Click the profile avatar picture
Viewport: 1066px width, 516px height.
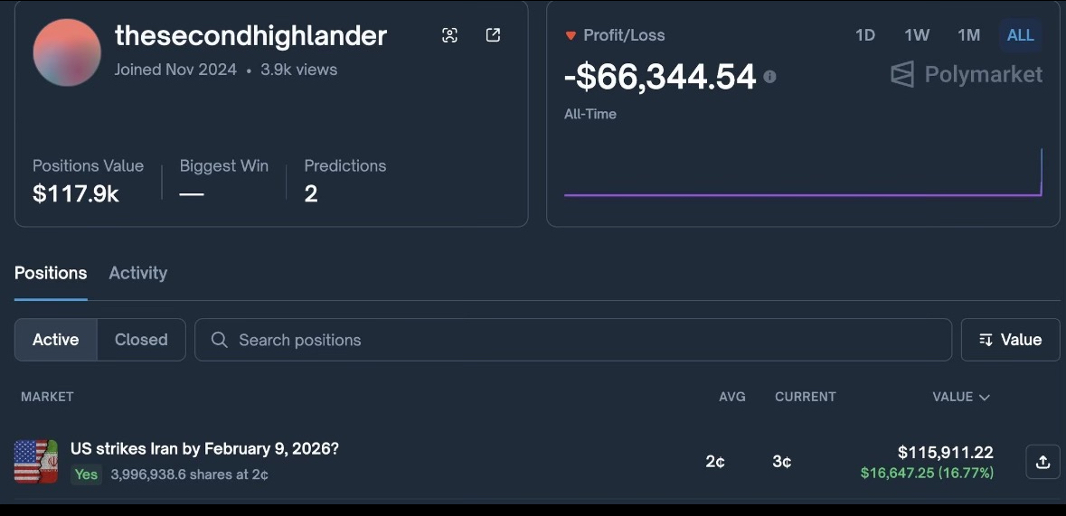[x=67, y=52]
